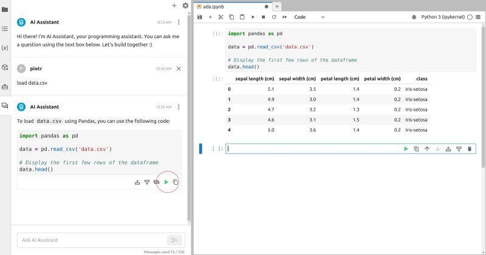Click the 'petal width (cm)' column header

[382, 79]
